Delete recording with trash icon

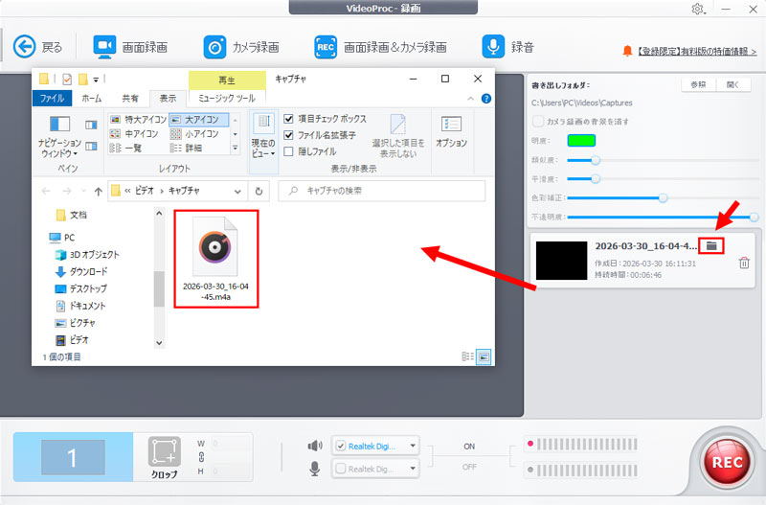744,263
